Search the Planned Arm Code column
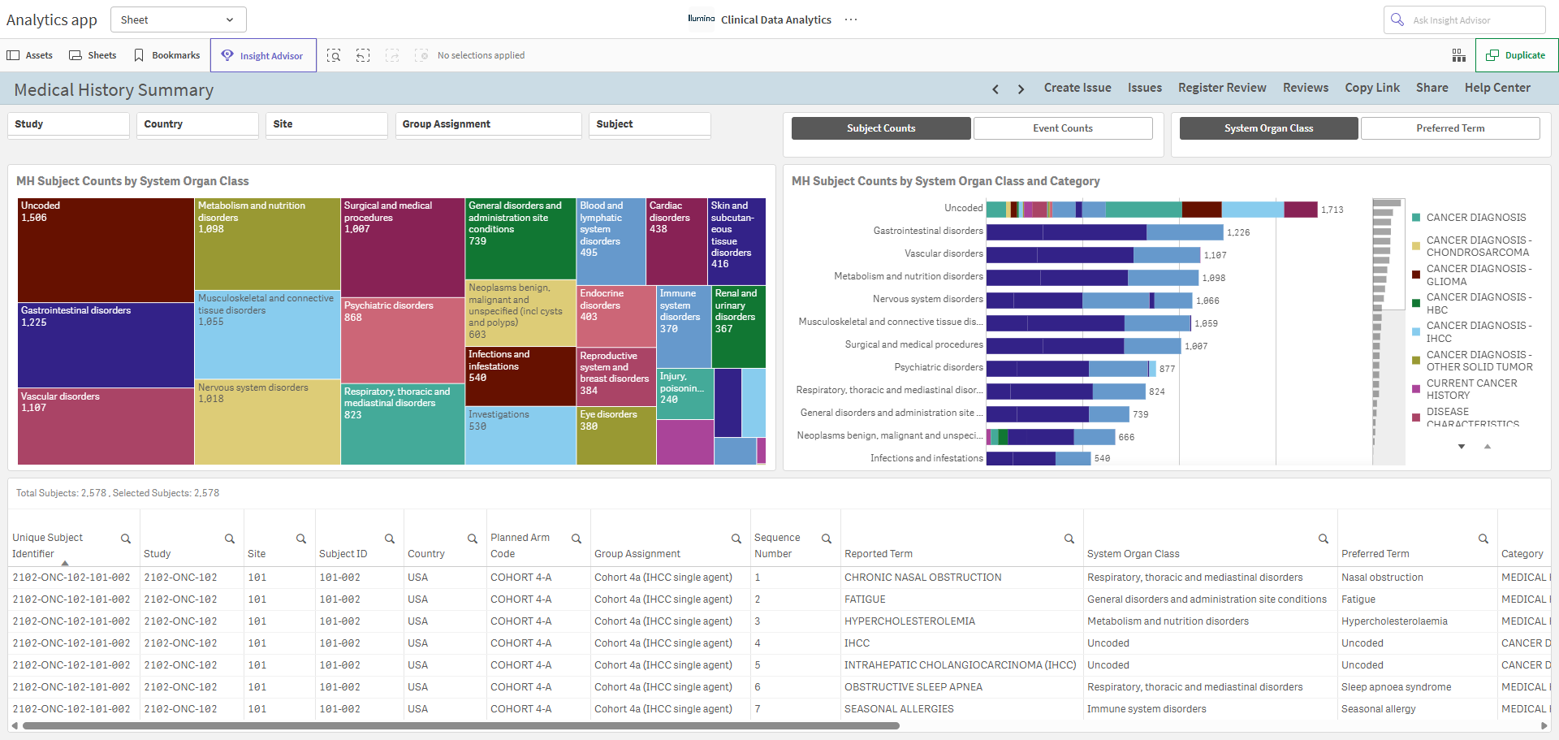Viewport: 1559px width, 740px height. (577, 539)
